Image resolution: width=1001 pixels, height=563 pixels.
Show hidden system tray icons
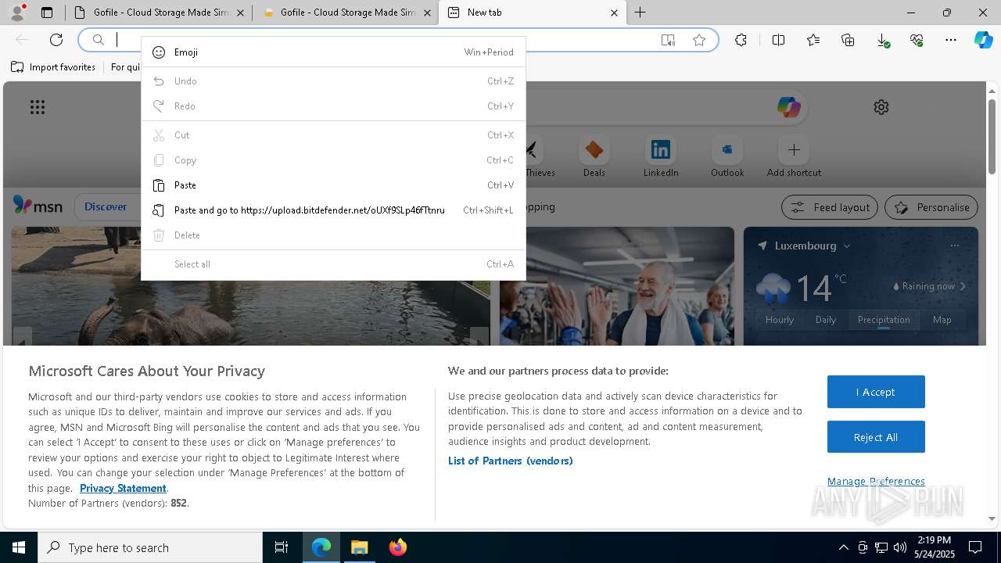click(x=843, y=547)
